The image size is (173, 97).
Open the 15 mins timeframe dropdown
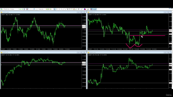tap(14, 9)
